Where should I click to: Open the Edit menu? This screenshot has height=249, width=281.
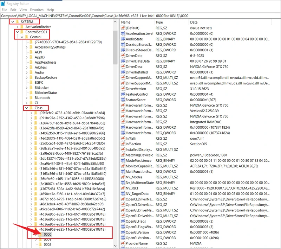[13, 10]
